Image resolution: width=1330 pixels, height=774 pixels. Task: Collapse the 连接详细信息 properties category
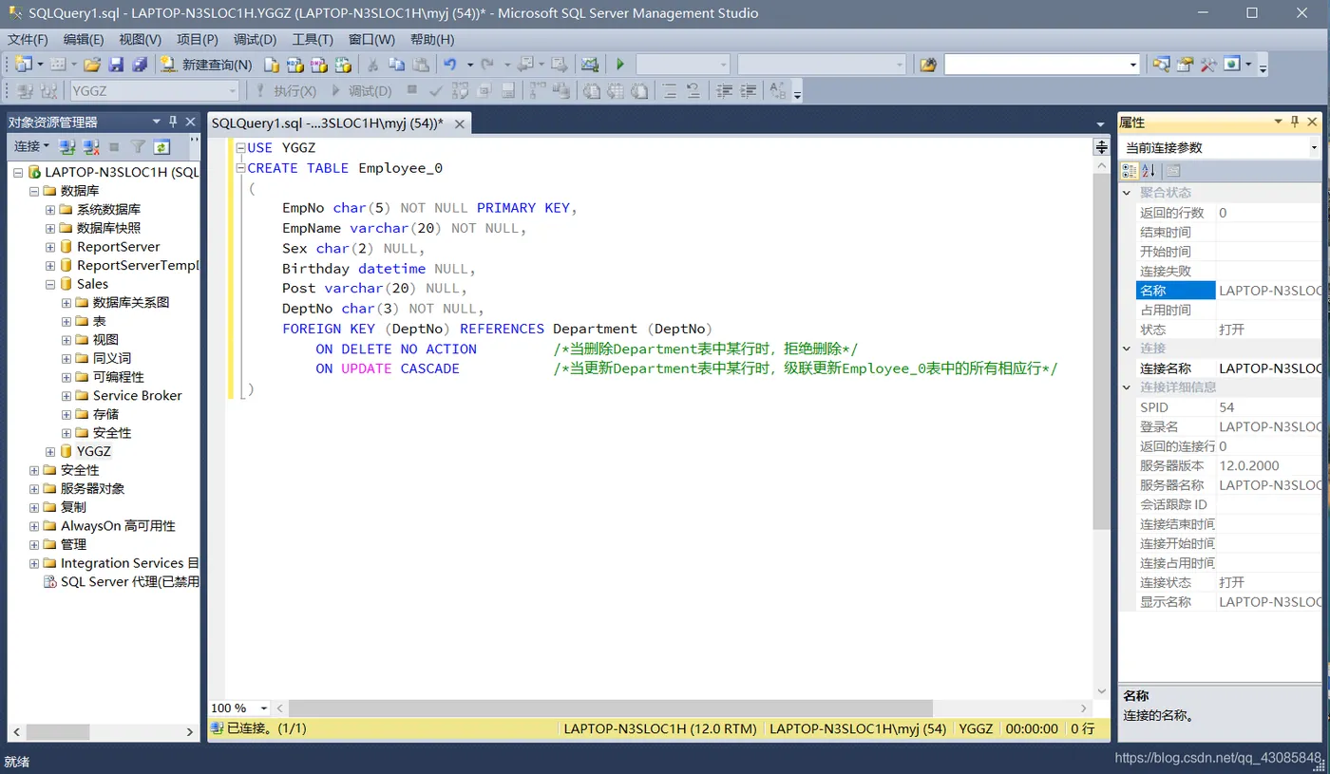point(1128,387)
